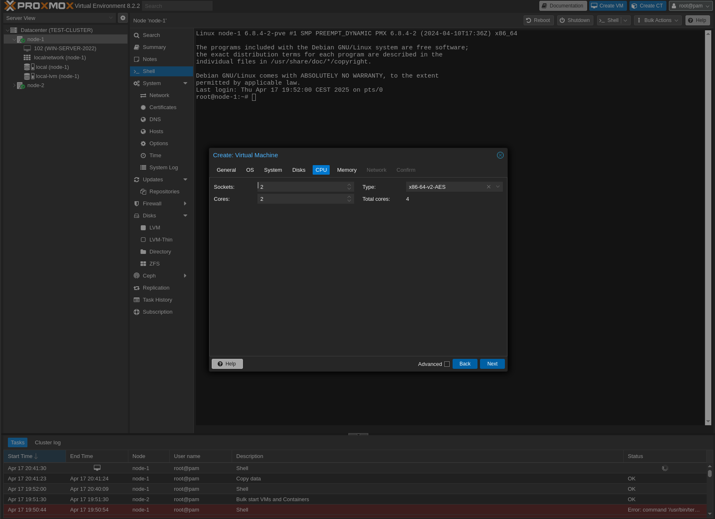Image resolution: width=715 pixels, height=519 pixels.
Task: Open the Cluster log tab
Action: (x=47, y=442)
